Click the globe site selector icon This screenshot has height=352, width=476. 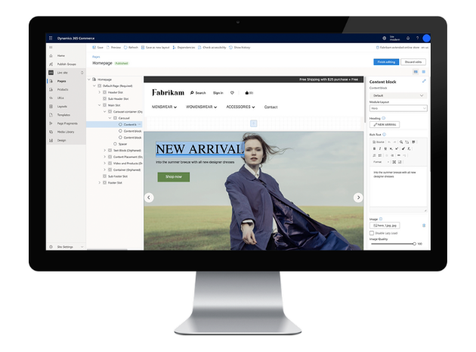tap(385, 38)
